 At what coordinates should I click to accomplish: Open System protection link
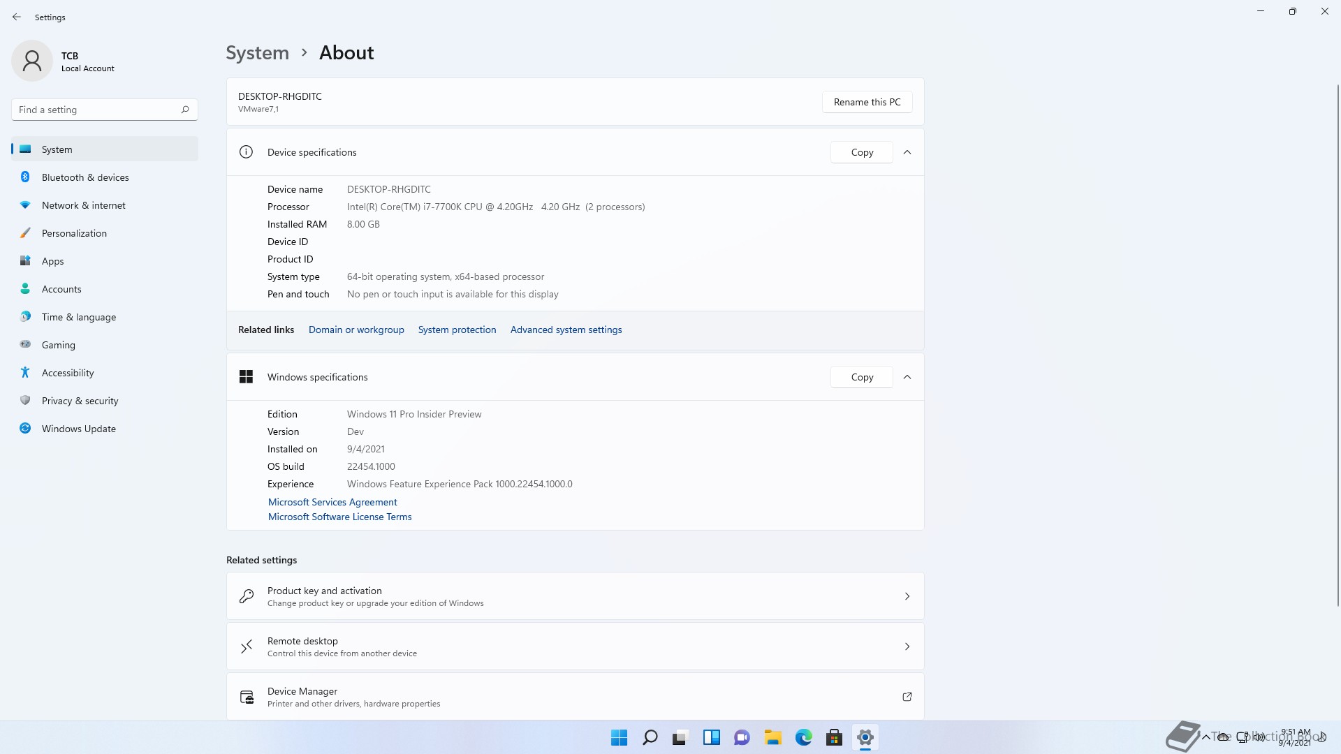(457, 330)
